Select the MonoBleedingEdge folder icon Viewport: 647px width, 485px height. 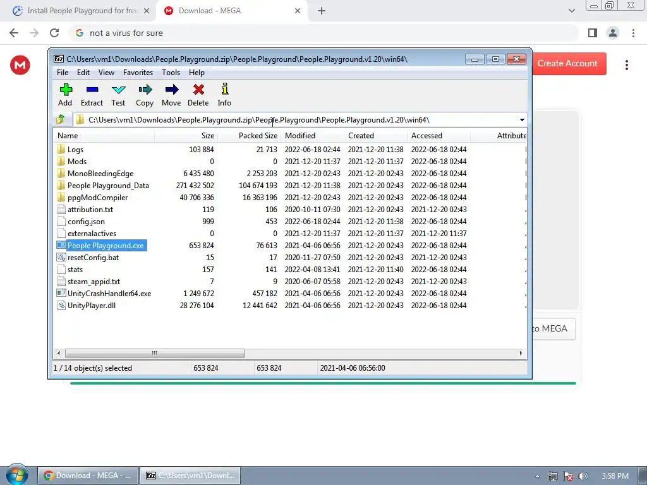(61, 173)
